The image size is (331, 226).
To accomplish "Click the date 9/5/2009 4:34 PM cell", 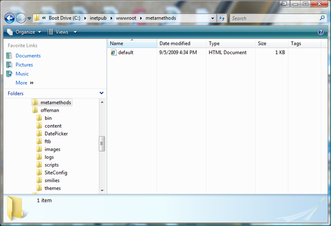I will coord(178,52).
